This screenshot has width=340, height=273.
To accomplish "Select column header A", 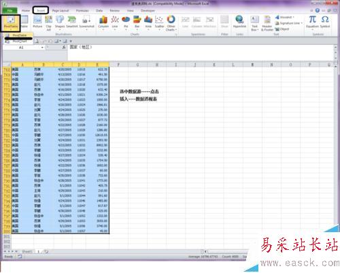I will click(x=22, y=65).
